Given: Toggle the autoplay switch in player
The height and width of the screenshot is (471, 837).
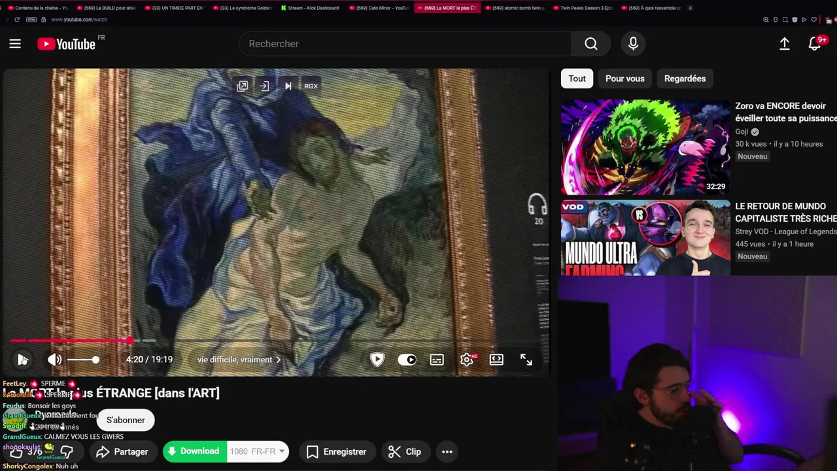Looking at the screenshot, I should 407,360.
